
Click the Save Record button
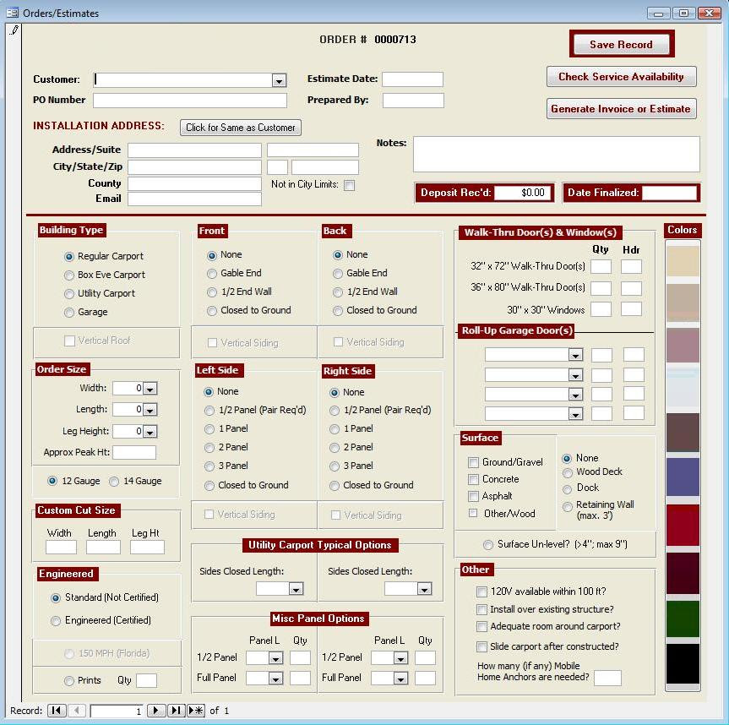[x=621, y=44]
